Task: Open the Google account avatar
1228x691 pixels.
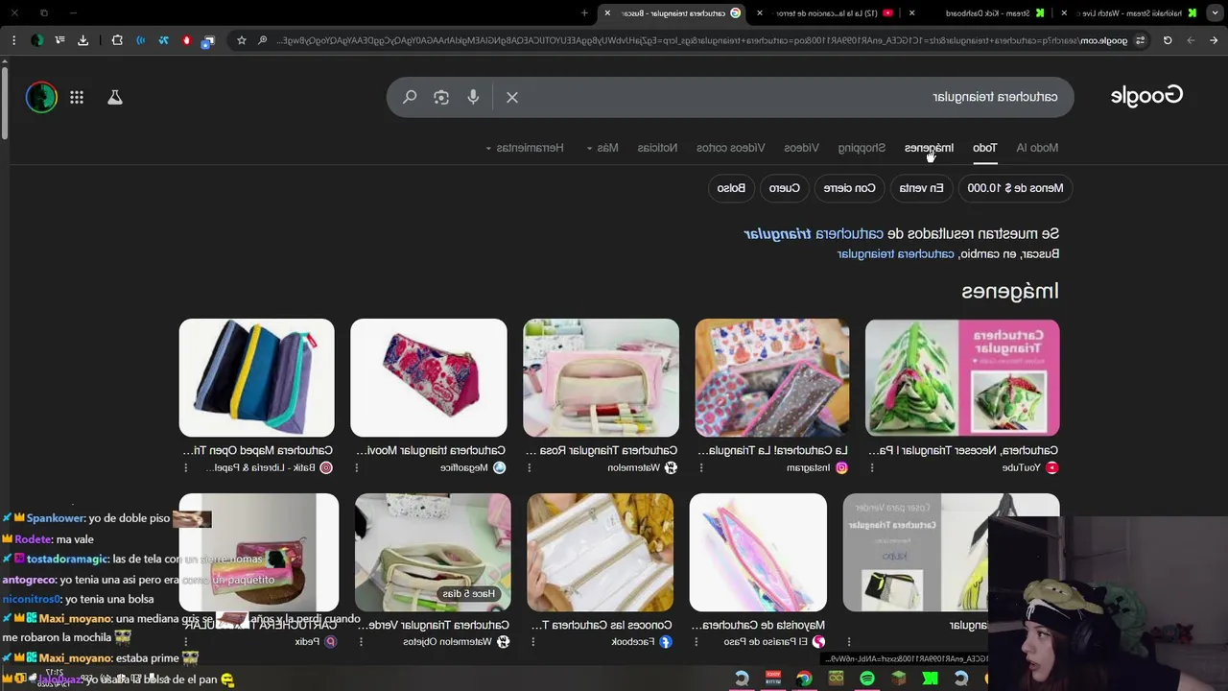Action: click(41, 97)
